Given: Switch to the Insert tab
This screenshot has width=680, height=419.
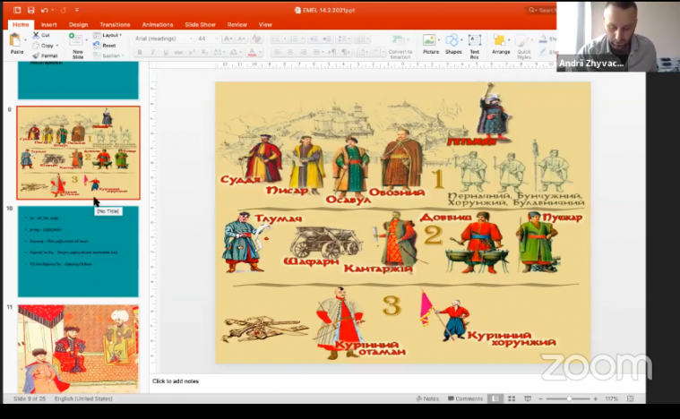Looking at the screenshot, I should pyautogui.click(x=48, y=25).
